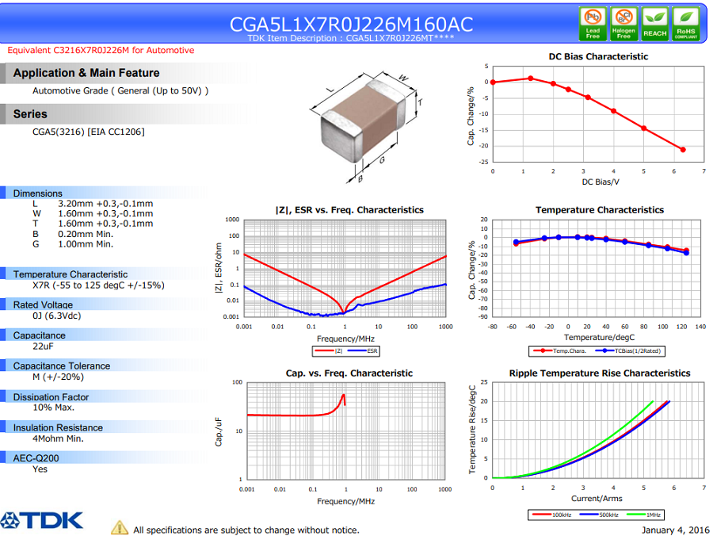This screenshot has width=713, height=536.
Task: Click the |Z|, ESR vs. Freq. chart title
Action: point(349,210)
